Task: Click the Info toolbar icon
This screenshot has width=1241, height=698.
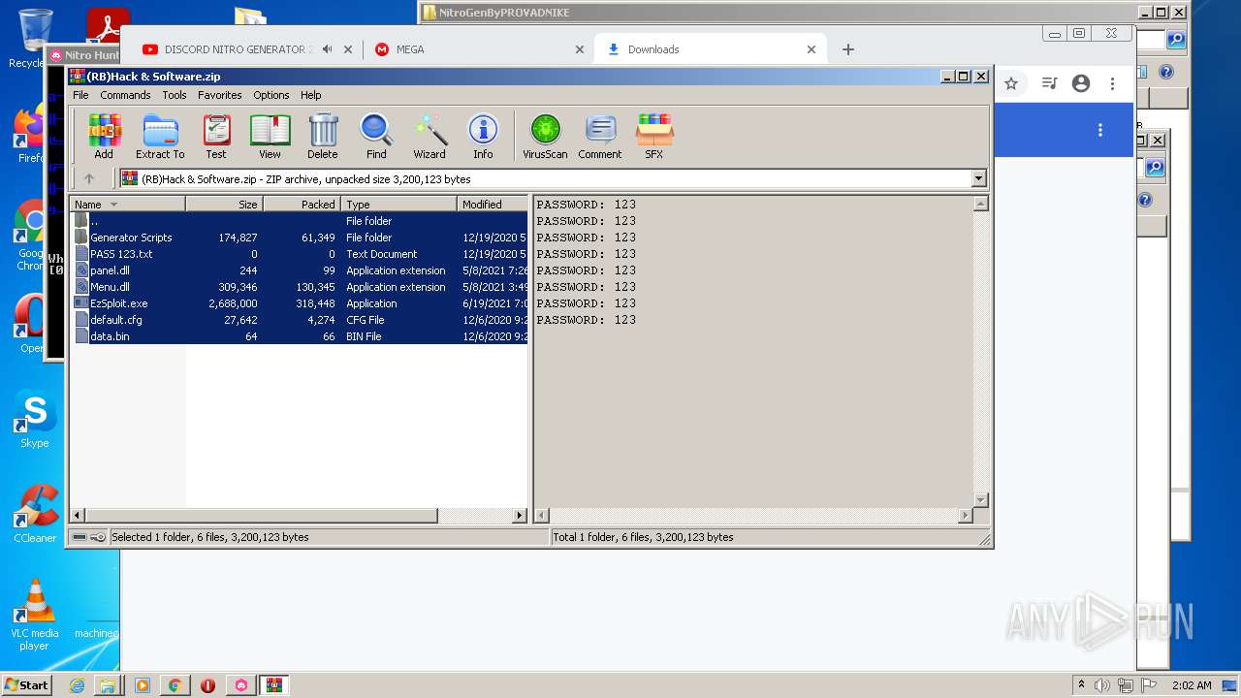Action: pos(483,137)
